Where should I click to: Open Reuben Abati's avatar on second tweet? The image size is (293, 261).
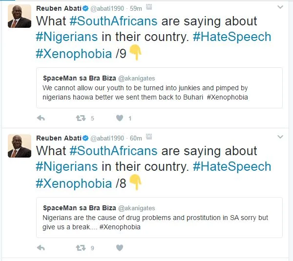pyautogui.click(x=20, y=146)
